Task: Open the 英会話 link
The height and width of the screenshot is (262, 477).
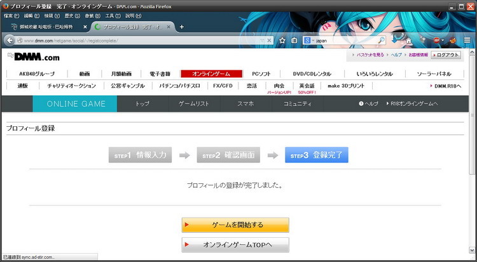Action: coord(307,86)
